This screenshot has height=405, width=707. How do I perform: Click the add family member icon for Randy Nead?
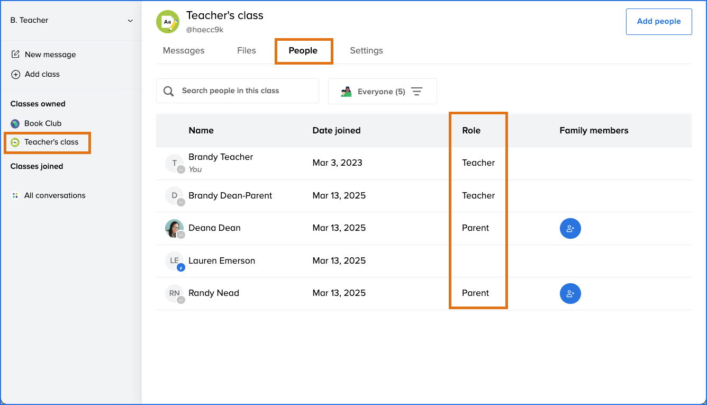pyautogui.click(x=570, y=293)
